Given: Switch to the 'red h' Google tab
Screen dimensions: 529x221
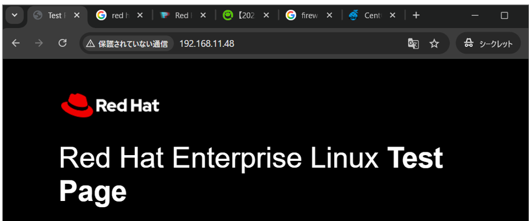Looking at the screenshot, I should (x=120, y=15).
